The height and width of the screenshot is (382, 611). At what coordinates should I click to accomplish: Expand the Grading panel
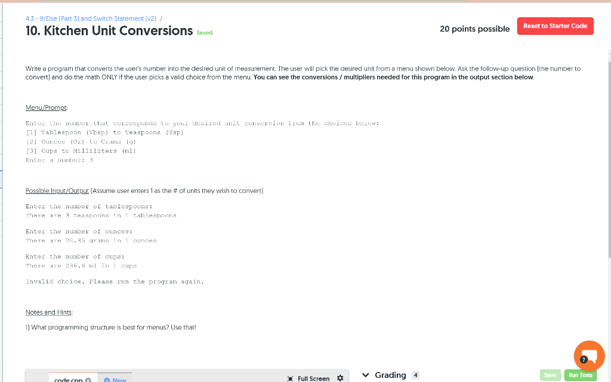click(389, 375)
